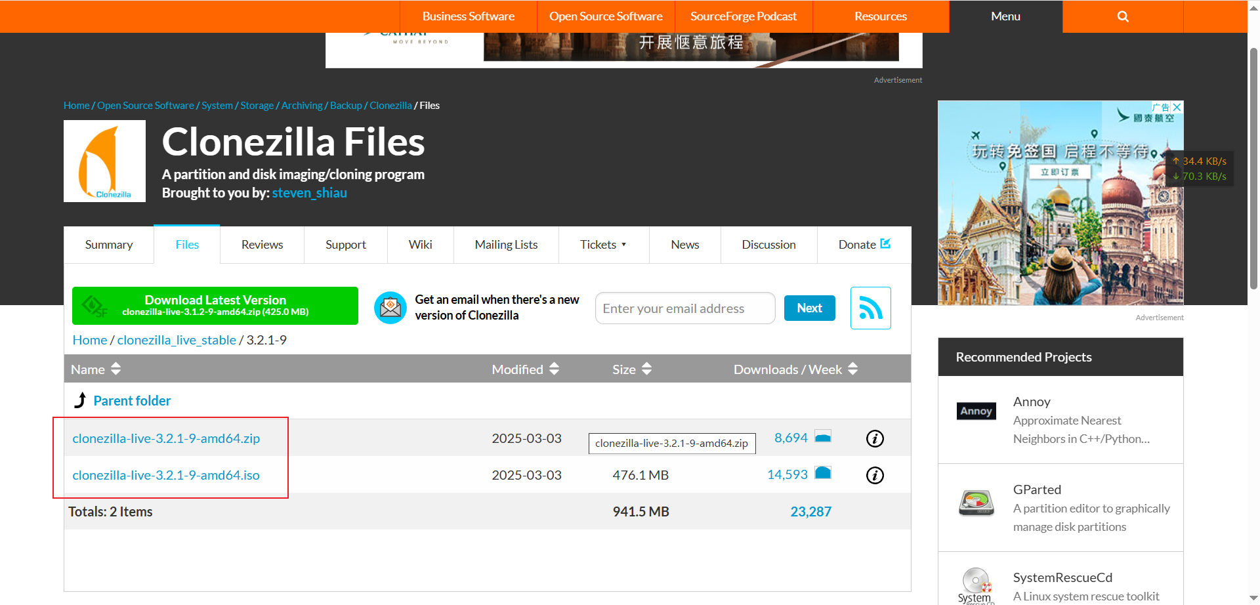Sort file list by Downloads / Week
Image resolution: width=1260 pixels, height=605 pixels.
[795, 369]
